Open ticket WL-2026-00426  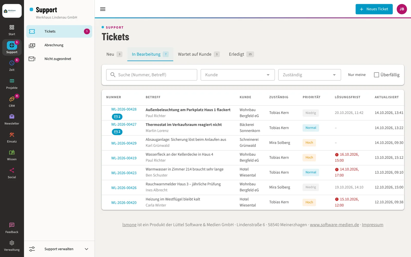pyautogui.click(x=124, y=188)
